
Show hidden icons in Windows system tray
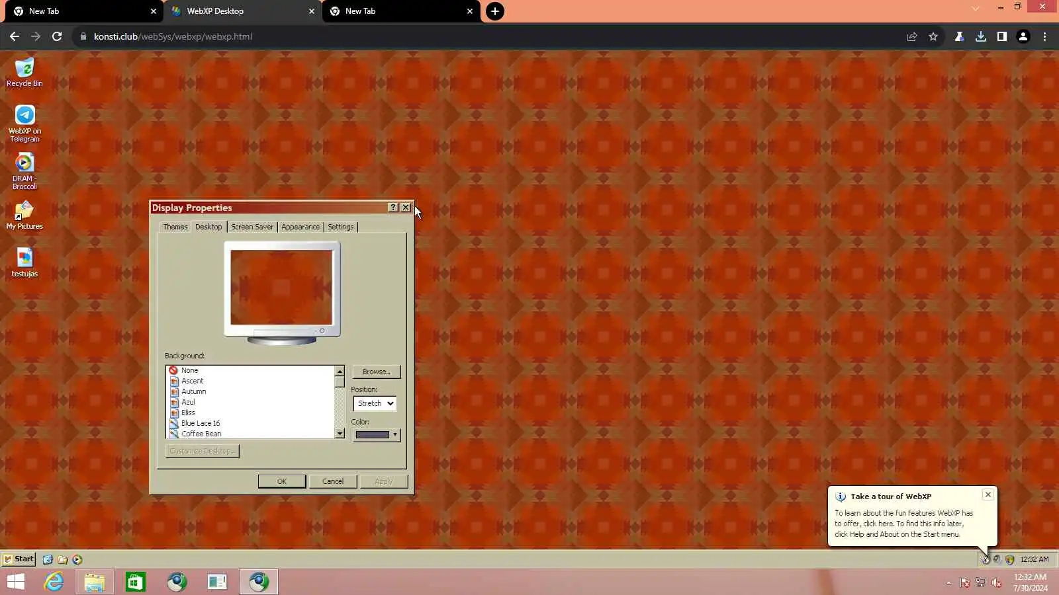pyautogui.click(x=948, y=582)
